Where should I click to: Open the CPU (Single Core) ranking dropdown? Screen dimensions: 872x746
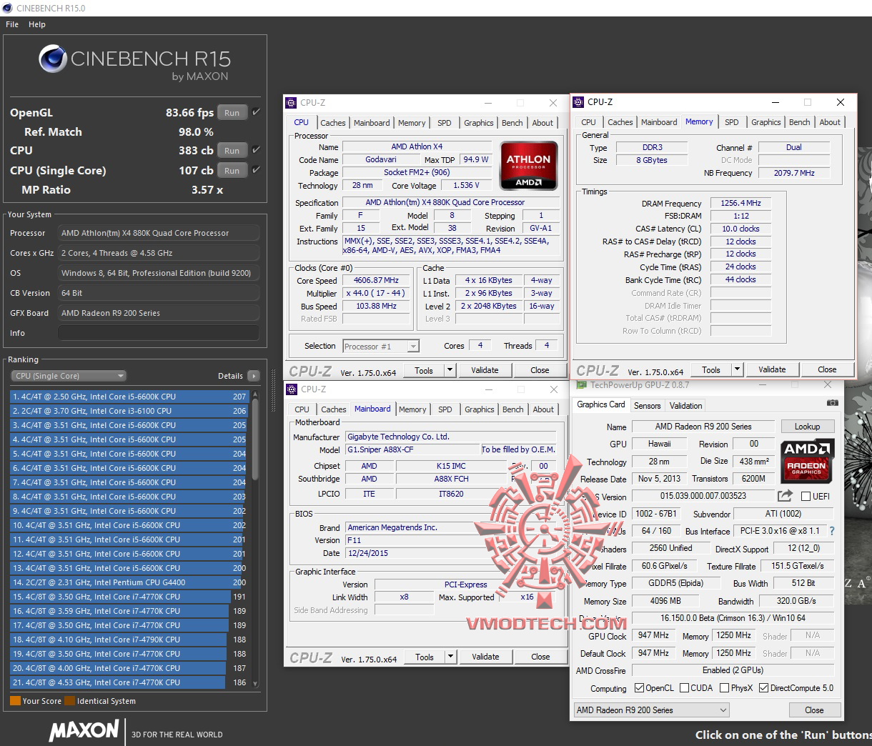click(69, 376)
